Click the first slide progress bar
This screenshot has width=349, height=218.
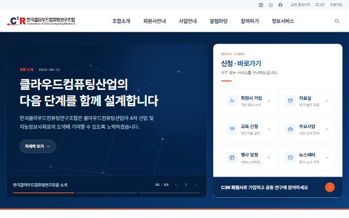pyautogui.click(x=44, y=193)
